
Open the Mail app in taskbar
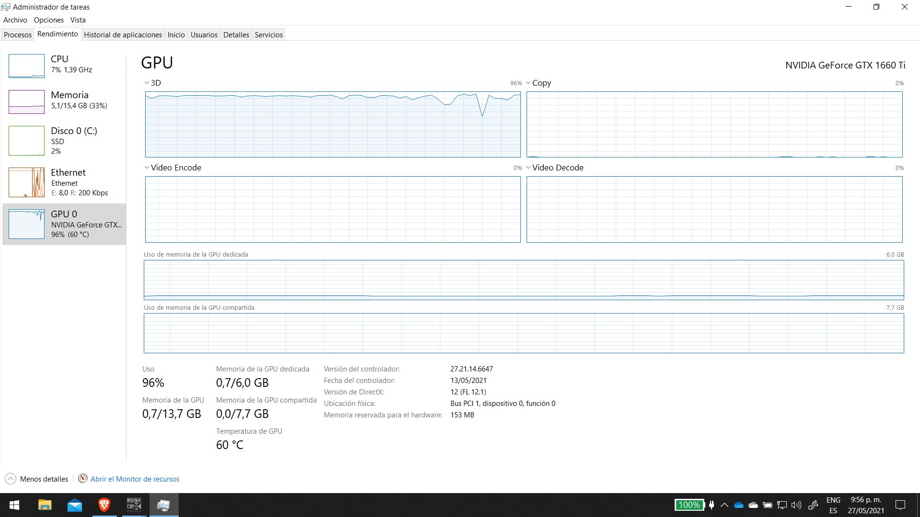(74, 505)
